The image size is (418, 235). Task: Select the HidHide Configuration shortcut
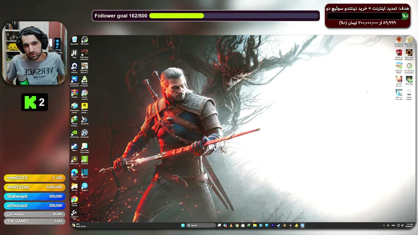point(85,81)
